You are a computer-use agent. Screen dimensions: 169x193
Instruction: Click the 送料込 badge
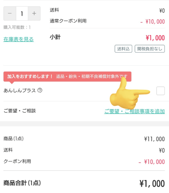[124, 49]
